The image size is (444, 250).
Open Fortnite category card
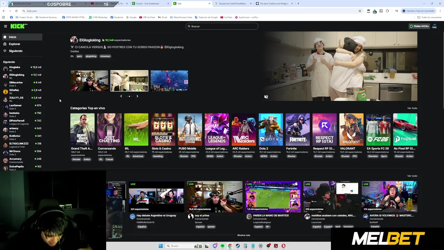click(x=298, y=130)
